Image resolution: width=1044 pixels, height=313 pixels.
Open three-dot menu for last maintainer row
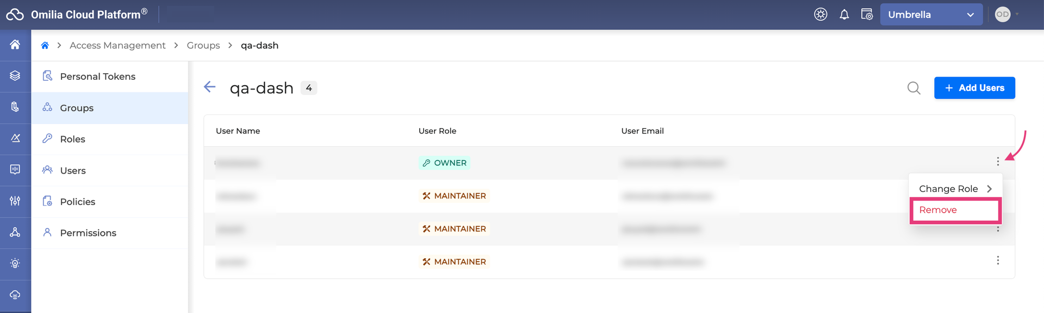[x=998, y=261]
